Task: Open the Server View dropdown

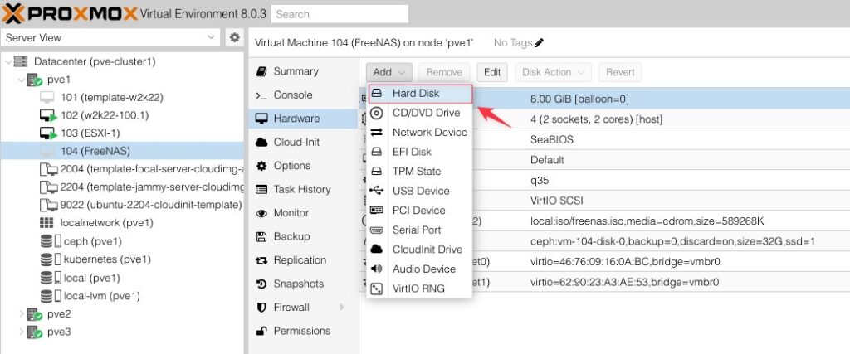Action: [110, 37]
